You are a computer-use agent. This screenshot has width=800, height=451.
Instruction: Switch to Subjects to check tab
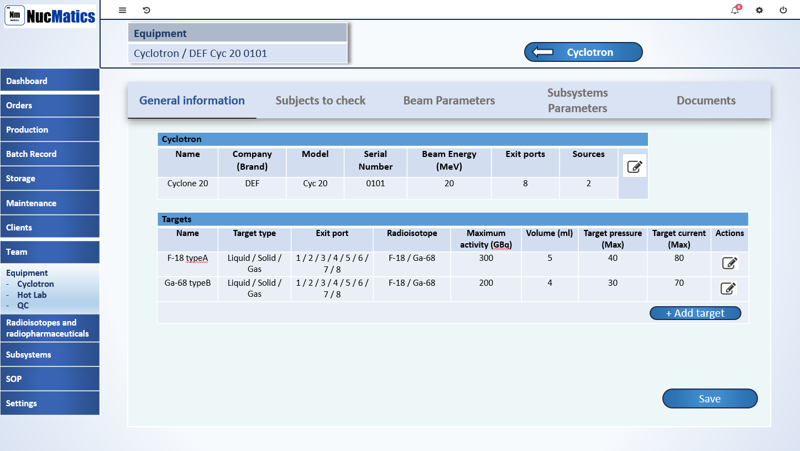click(320, 101)
